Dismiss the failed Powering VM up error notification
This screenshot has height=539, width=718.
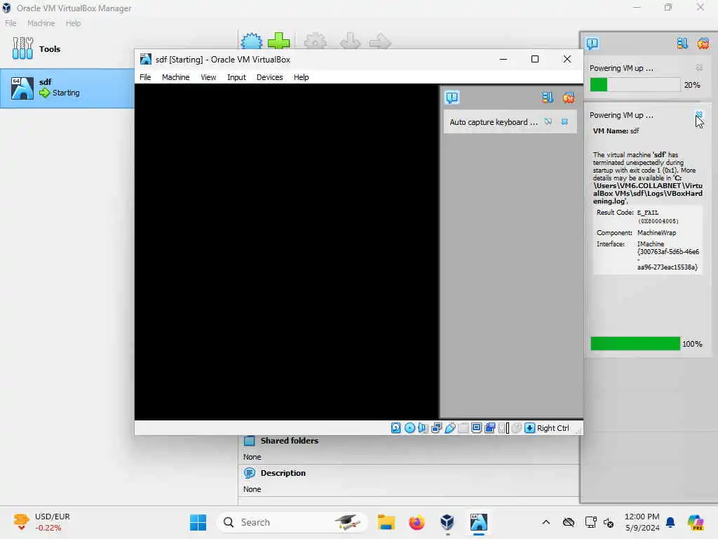(699, 114)
